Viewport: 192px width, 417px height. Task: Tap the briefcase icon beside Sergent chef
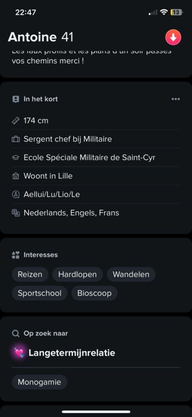tap(16, 139)
